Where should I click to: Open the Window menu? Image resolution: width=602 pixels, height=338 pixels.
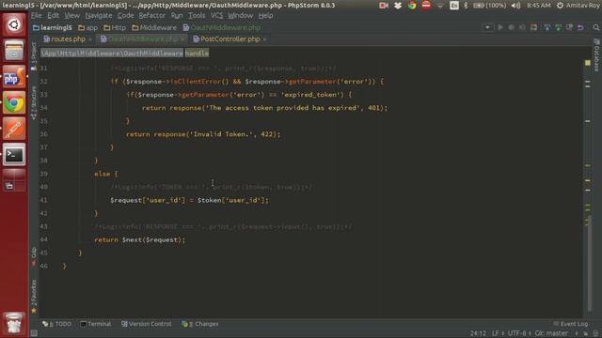[x=241, y=16]
